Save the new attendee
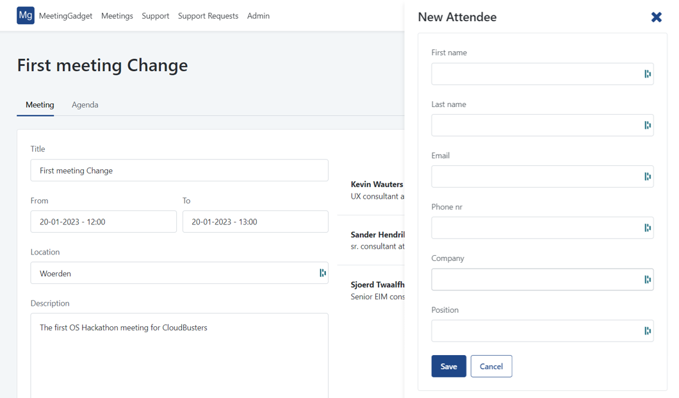This screenshot has width=679, height=398. point(448,367)
